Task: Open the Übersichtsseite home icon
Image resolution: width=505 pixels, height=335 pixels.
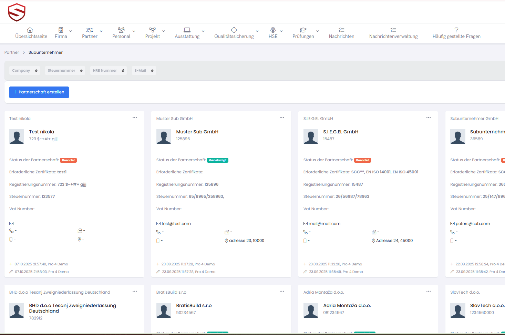Action: (x=30, y=30)
